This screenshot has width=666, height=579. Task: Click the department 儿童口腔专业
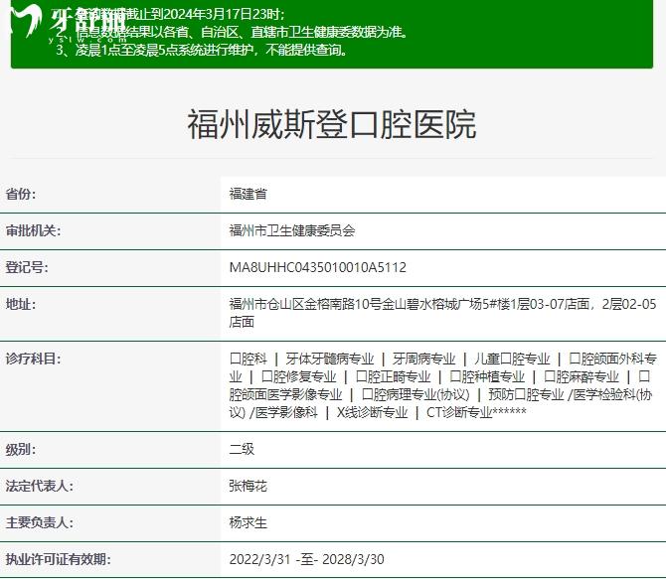point(512,359)
